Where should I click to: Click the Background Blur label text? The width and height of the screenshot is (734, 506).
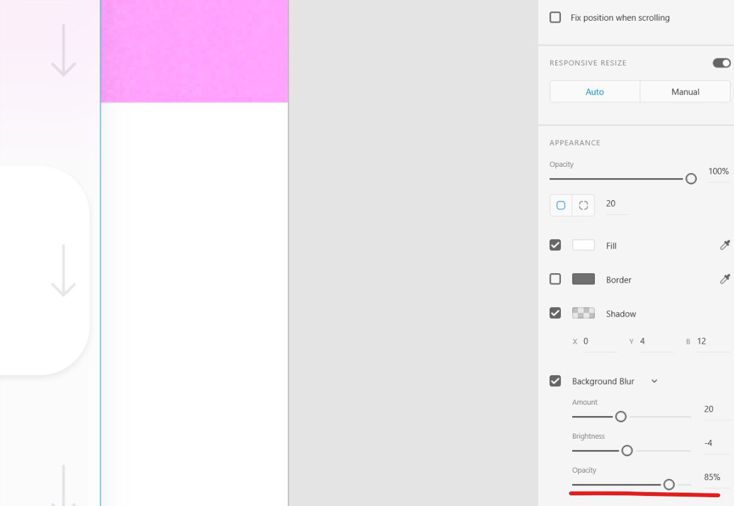603,381
